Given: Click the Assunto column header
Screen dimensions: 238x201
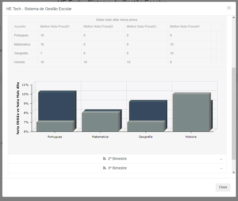Looking at the screenshot, I should (x=20, y=27).
